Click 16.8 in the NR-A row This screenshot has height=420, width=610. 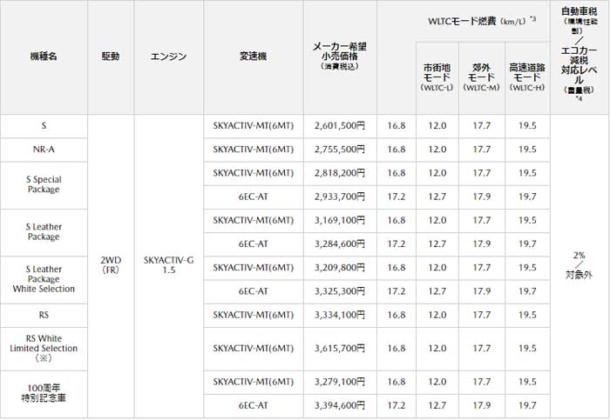396,150
